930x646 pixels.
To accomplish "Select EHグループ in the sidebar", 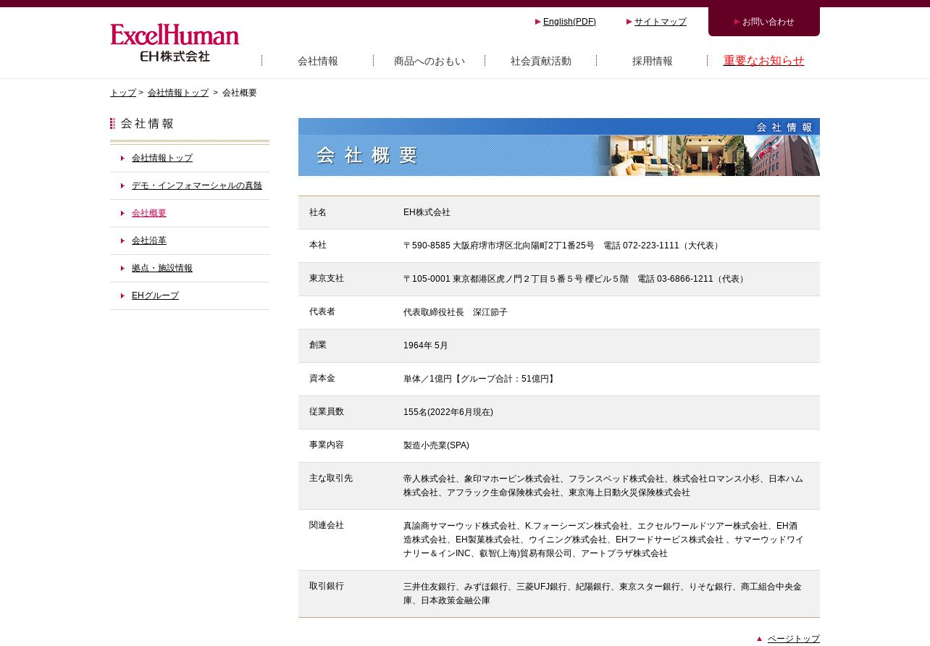I will pyautogui.click(x=155, y=295).
